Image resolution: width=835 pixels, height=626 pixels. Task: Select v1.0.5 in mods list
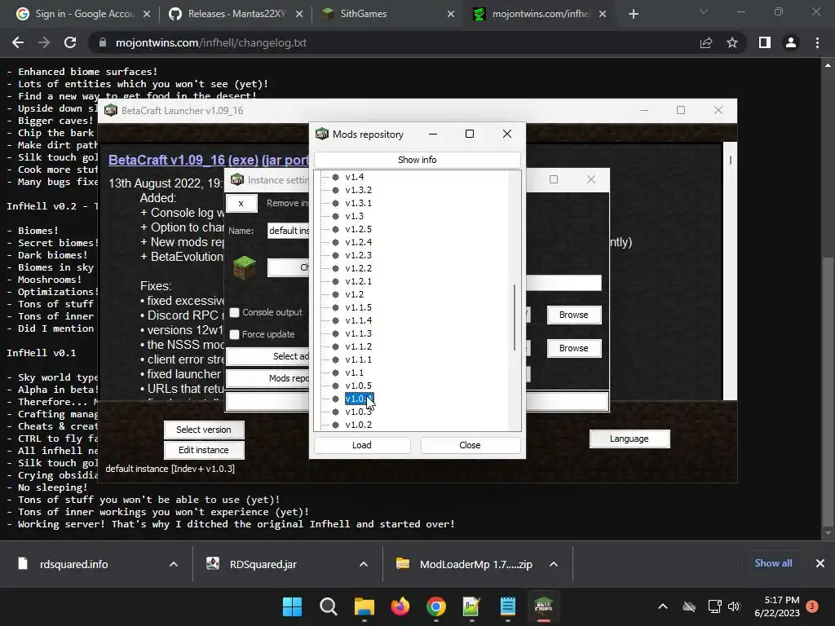click(359, 386)
